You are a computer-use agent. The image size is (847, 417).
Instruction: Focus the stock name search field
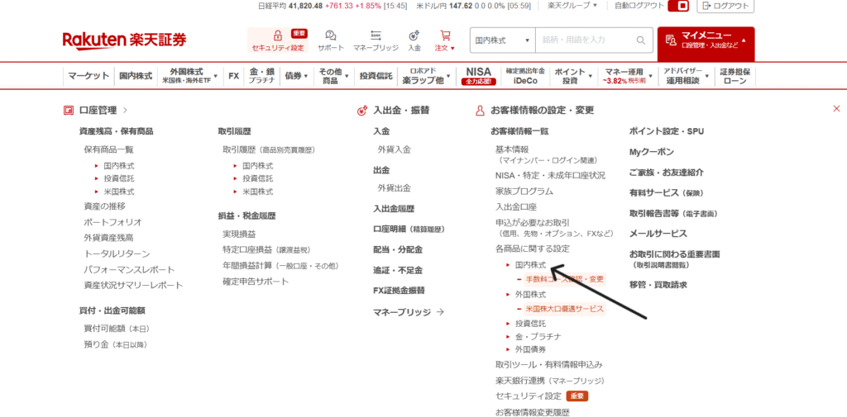click(x=586, y=40)
